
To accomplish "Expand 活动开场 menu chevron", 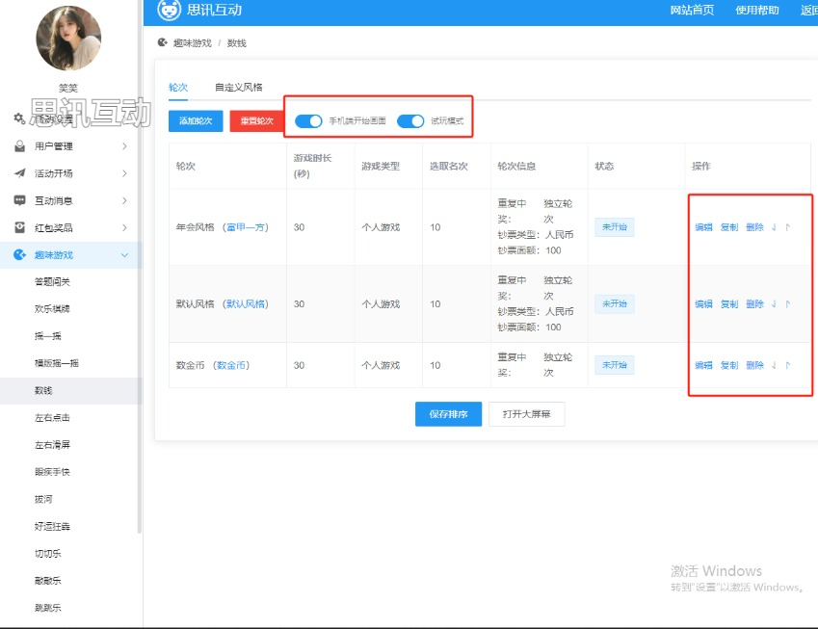I will point(124,173).
